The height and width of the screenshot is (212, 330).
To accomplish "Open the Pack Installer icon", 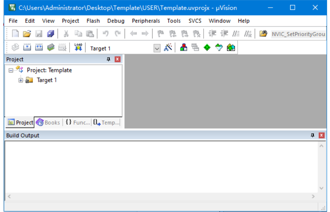I will click(x=231, y=47).
